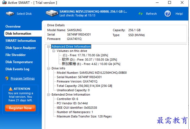Select the Maximum Data Transfer Size row

(84, 117)
